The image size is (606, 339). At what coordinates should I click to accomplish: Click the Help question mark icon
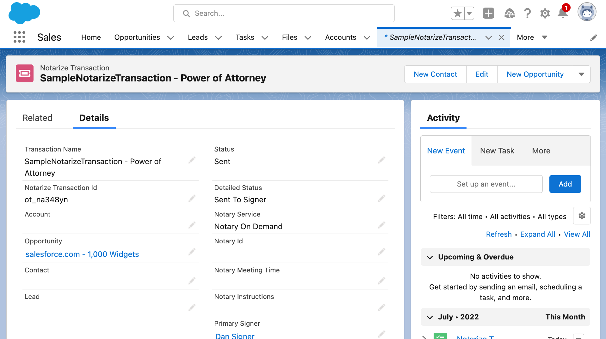(x=527, y=13)
